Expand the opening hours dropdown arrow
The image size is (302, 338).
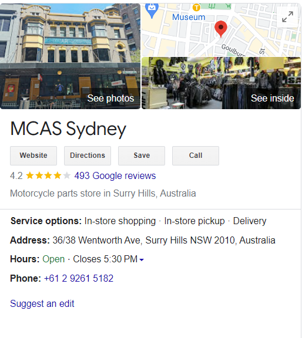142,260
